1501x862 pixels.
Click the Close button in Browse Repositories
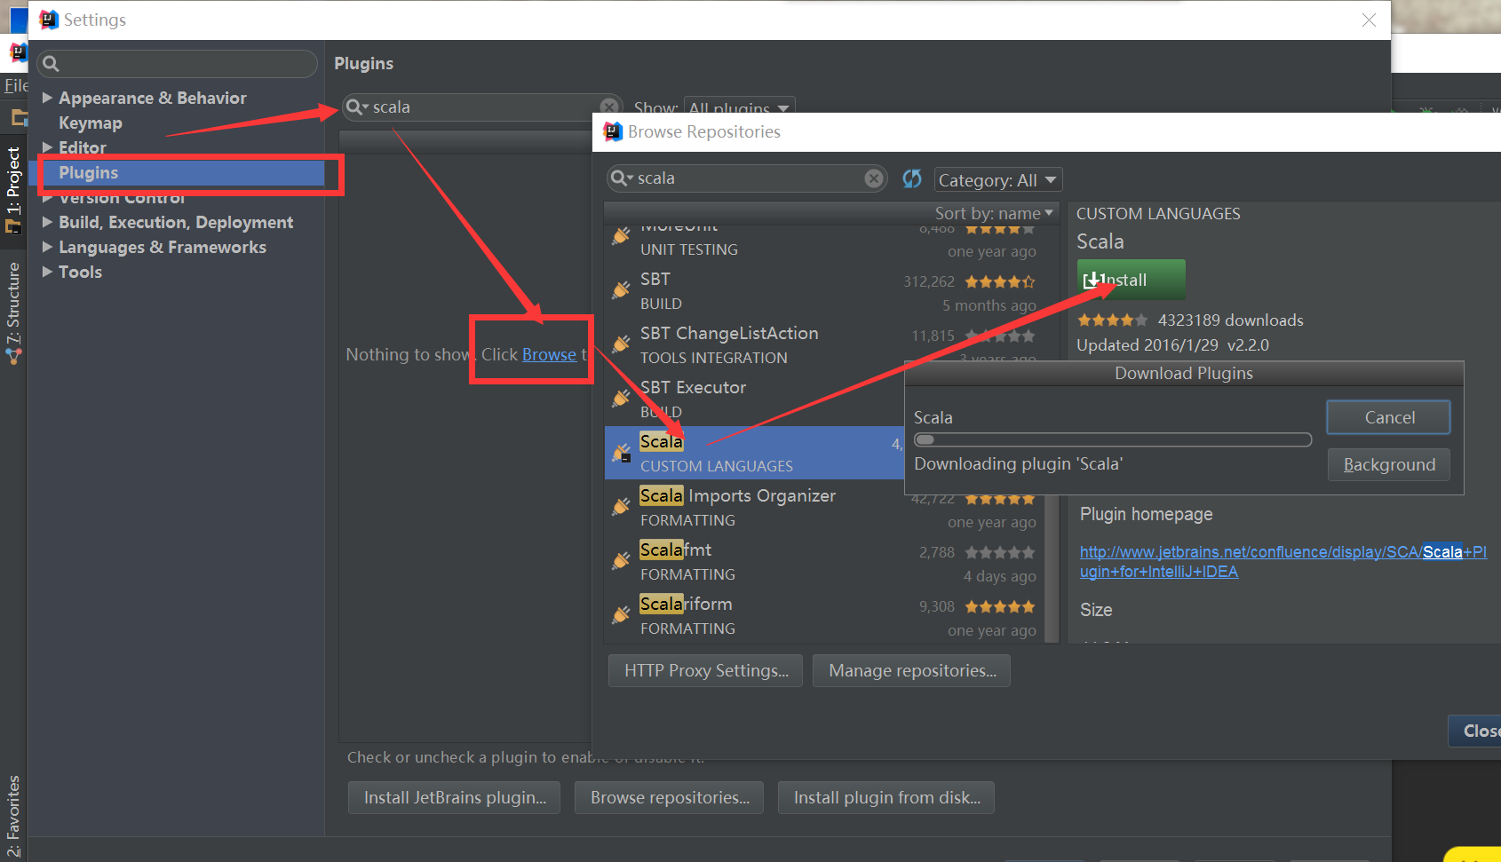click(x=1475, y=731)
